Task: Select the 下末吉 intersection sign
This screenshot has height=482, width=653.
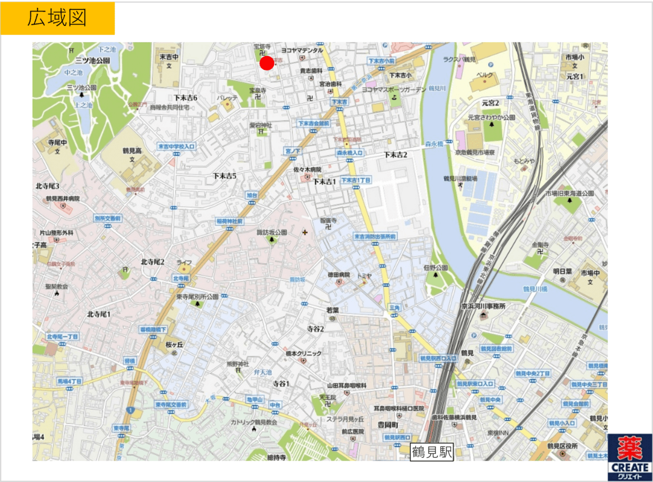Action: (339, 102)
